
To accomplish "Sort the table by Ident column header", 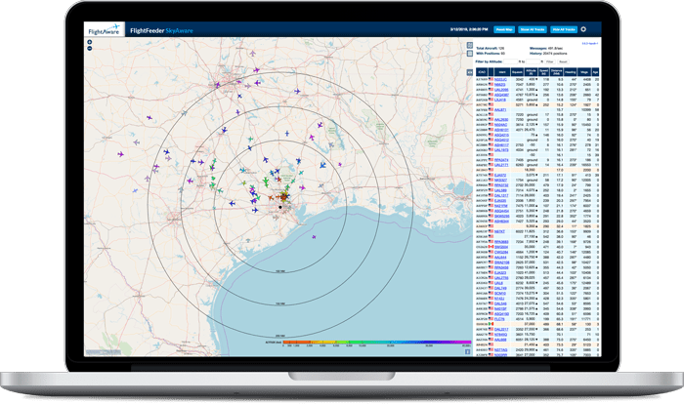I will (500, 71).
